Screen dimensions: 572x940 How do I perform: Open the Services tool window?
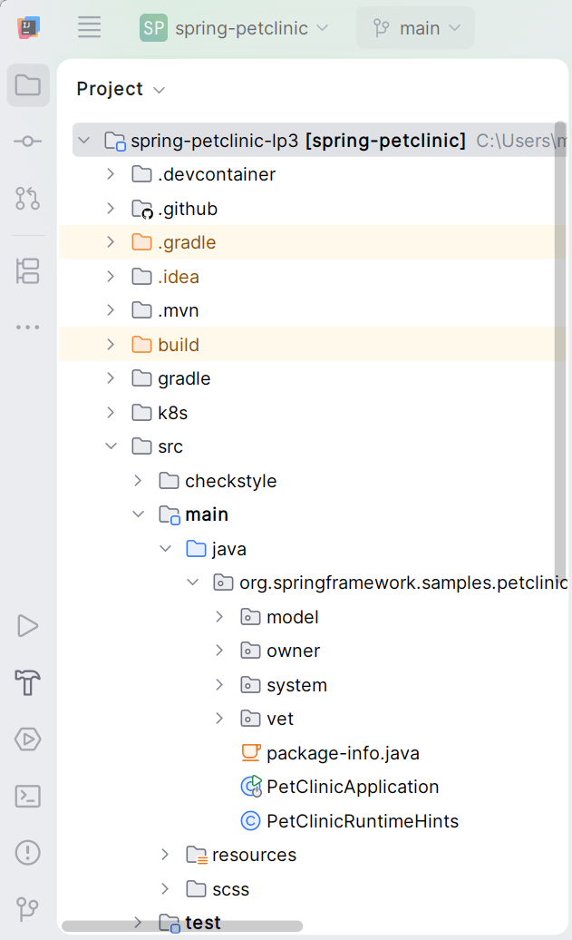[28, 739]
